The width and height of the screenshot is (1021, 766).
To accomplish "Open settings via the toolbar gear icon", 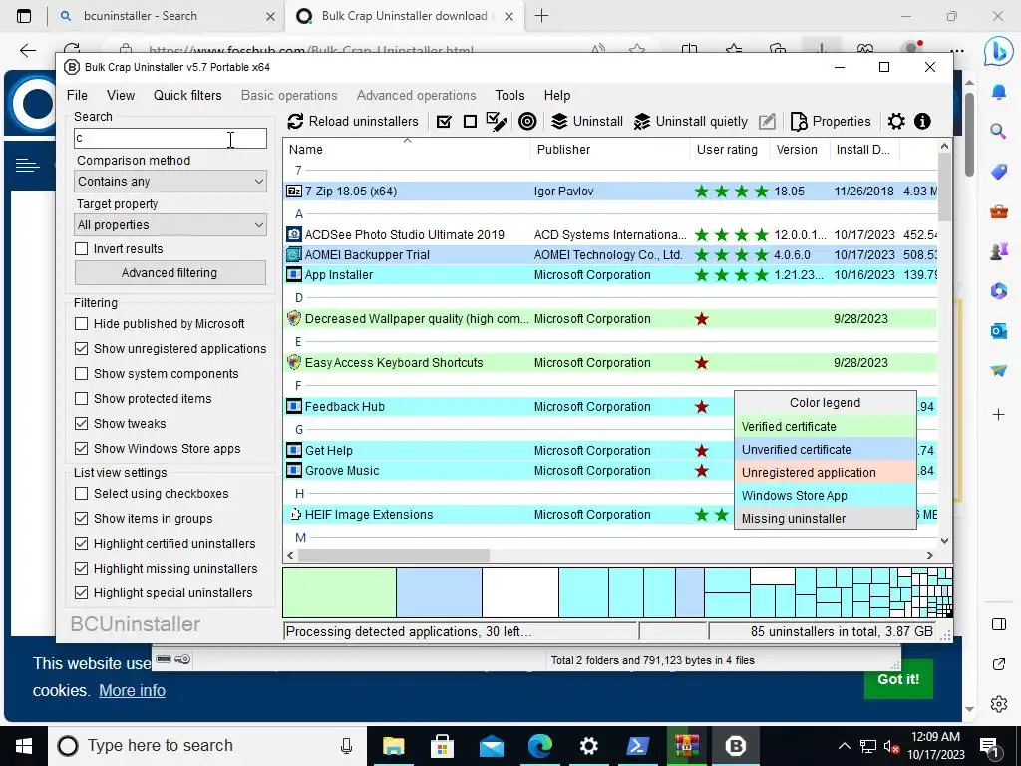I will [896, 121].
